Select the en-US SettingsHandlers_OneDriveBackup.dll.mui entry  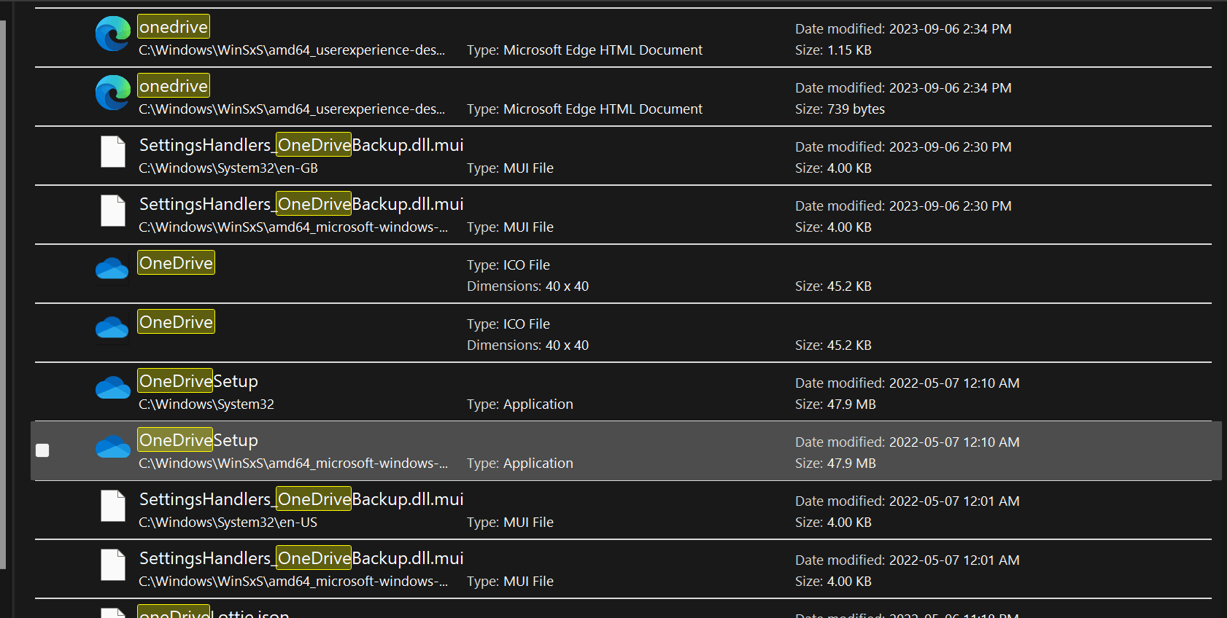point(301,498)
